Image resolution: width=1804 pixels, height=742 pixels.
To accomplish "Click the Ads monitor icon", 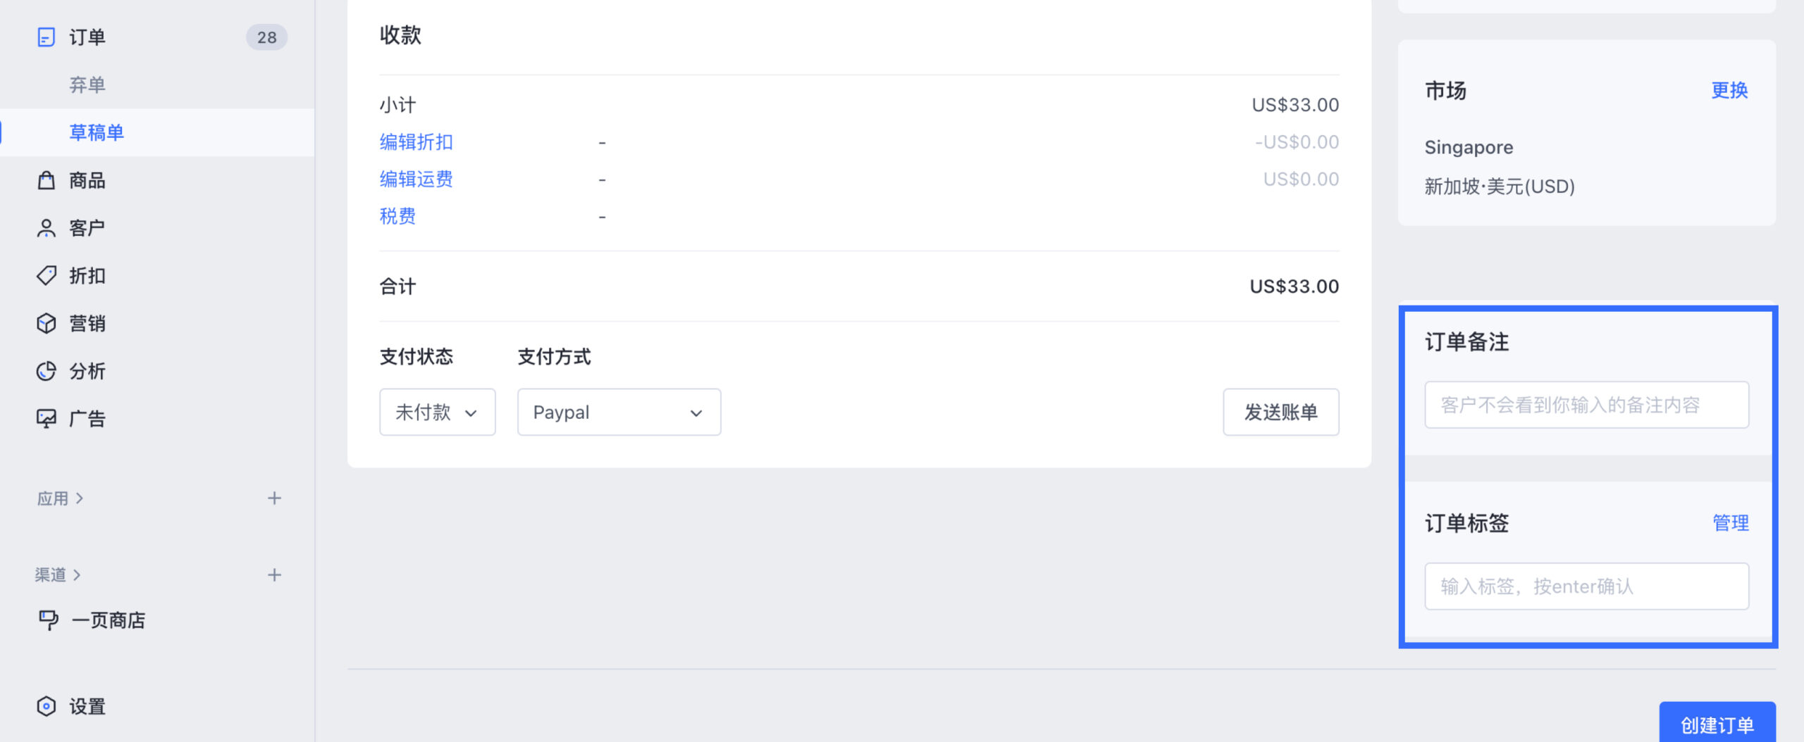I will pos(46,419).
